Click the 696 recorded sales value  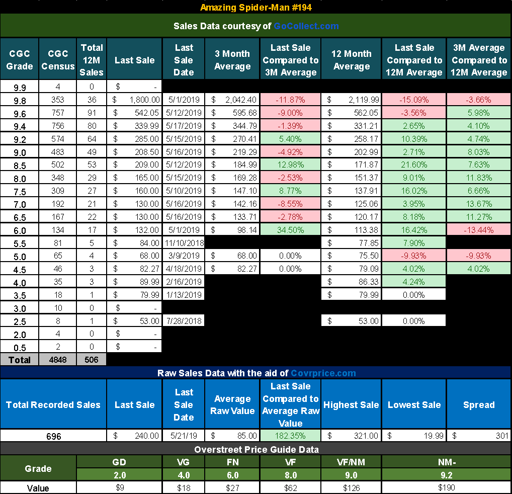(53, 436)
